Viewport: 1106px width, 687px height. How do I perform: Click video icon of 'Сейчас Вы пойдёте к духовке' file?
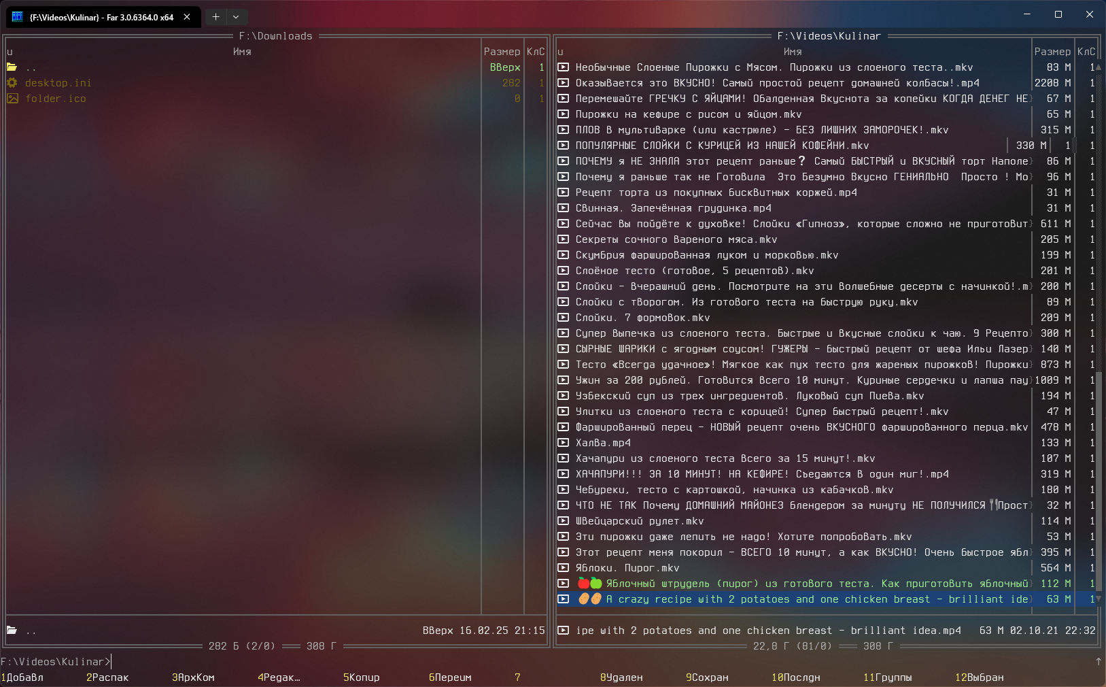(563, 224)
